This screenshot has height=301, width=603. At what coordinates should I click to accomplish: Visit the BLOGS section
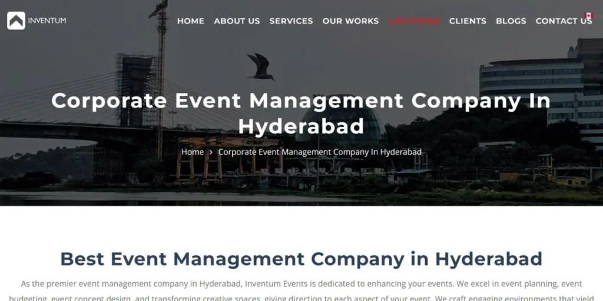511,21
